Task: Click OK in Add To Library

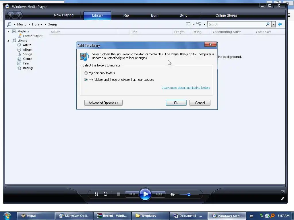Action: point(176,103)
